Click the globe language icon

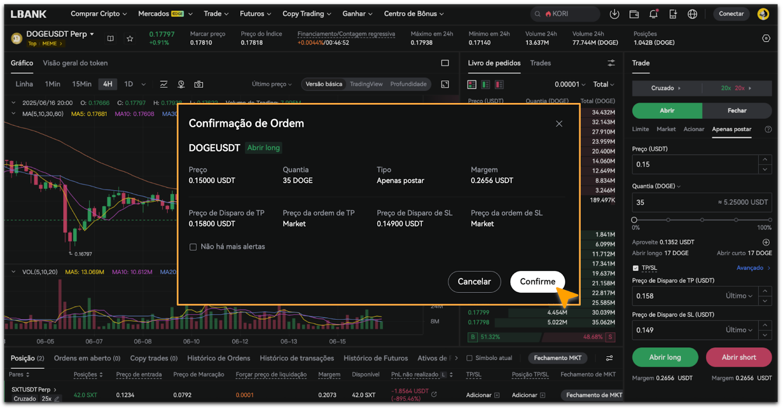click(692, 14)
